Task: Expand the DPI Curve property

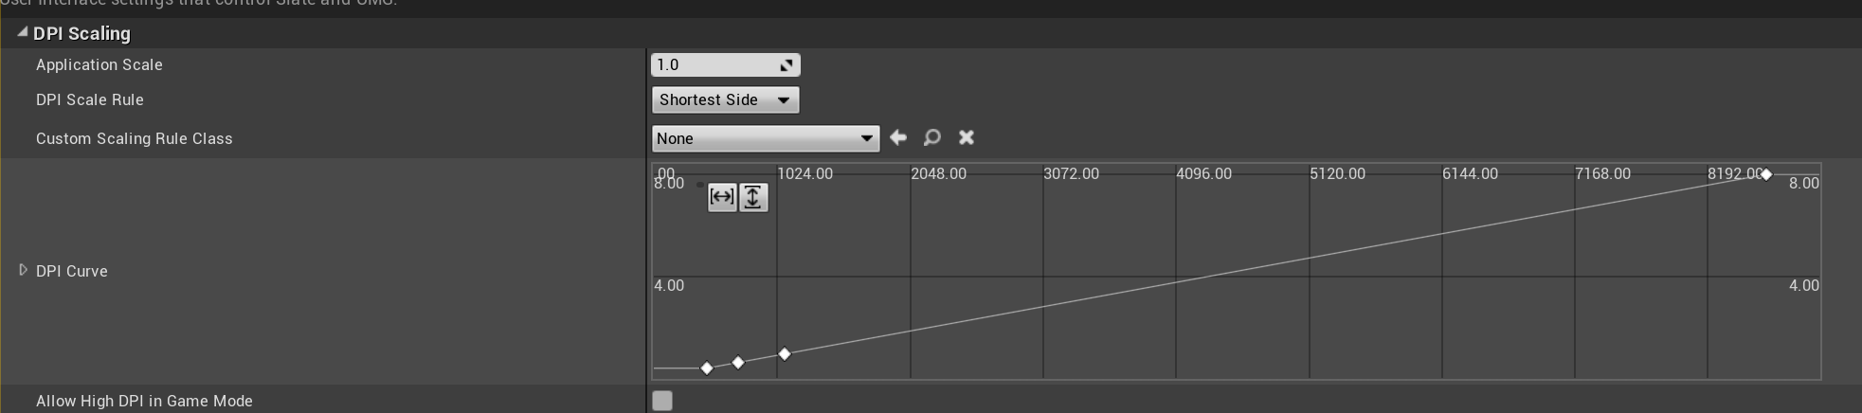Action: click(x=24, y=271)
